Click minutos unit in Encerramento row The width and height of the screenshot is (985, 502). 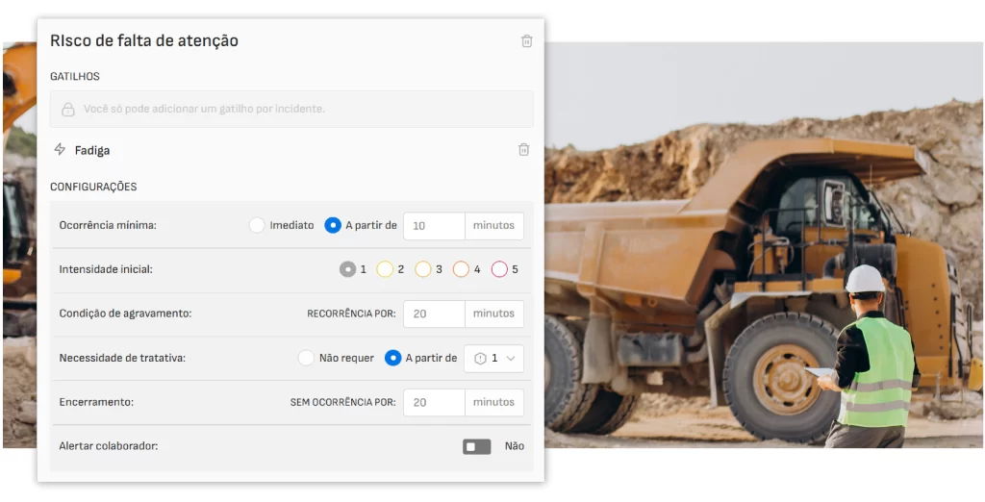coord(493,402)
